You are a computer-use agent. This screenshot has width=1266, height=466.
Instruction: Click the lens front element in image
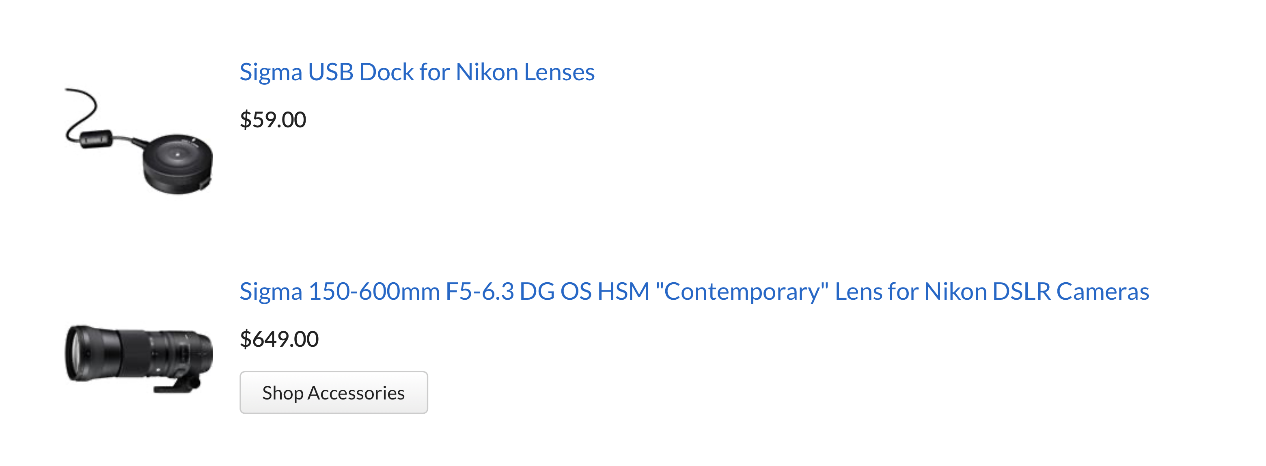coord(75,353)
